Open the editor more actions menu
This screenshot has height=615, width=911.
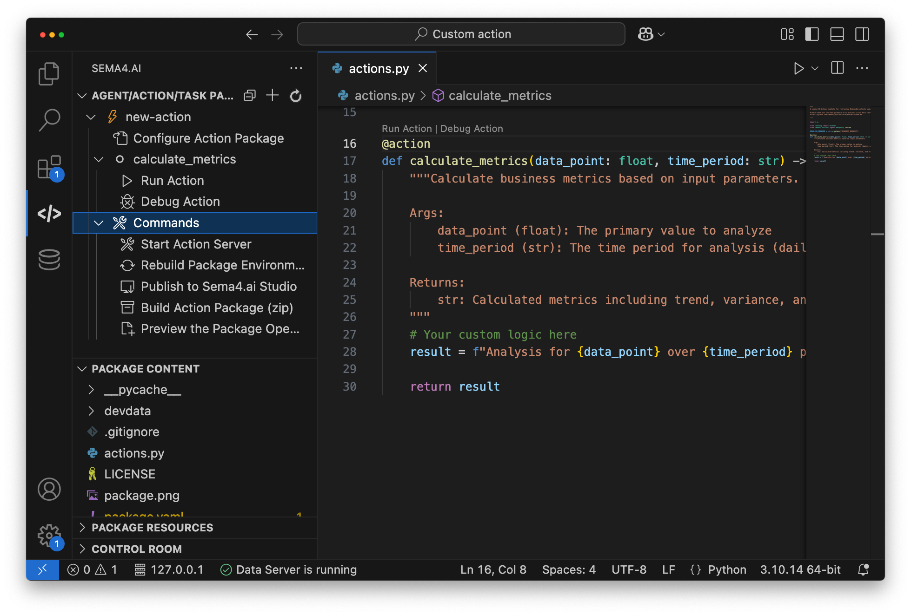pyautogui.click(x=862, y=68)
